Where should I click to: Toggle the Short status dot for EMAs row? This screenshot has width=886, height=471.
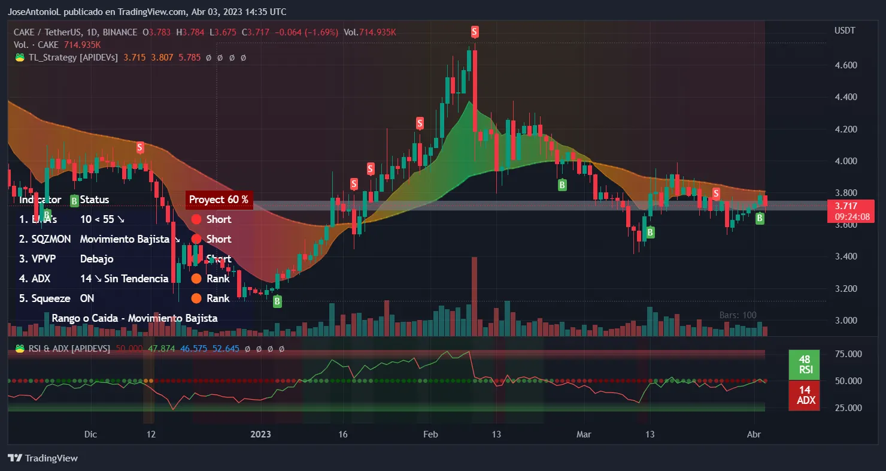196,219
